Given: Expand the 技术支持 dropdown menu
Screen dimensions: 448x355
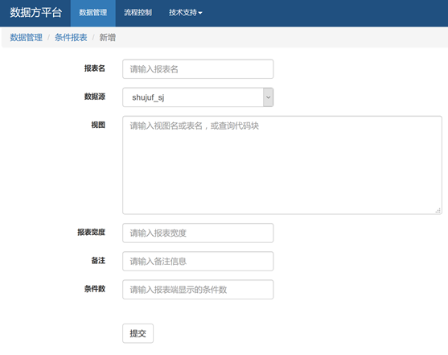Looking at the screenshot, I should (186, 13).
